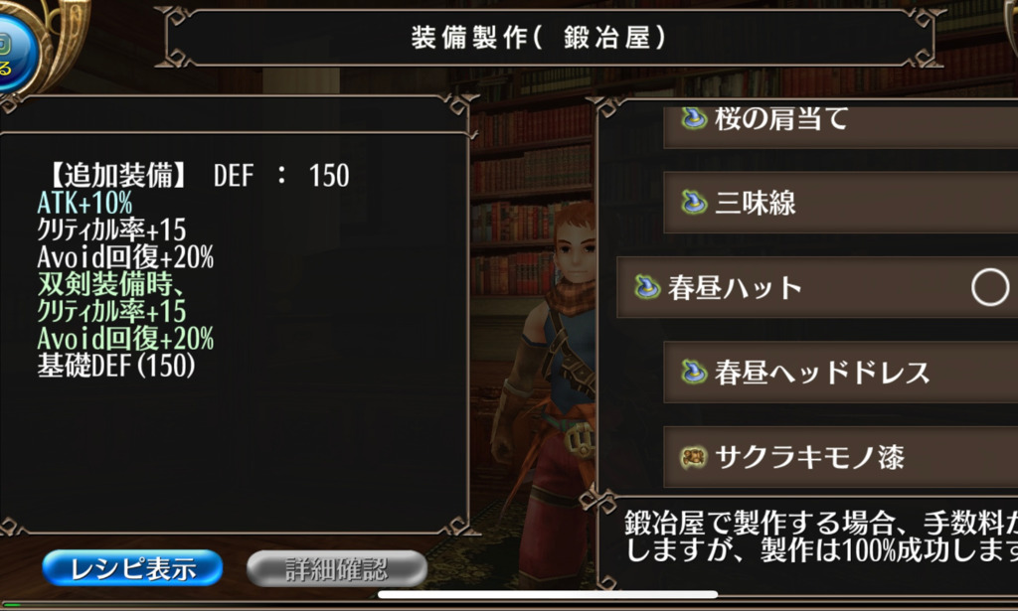Click the hat icon next to 春昼ヘッドドレス
Viewport: 1018px width, 611px height.
693,372
